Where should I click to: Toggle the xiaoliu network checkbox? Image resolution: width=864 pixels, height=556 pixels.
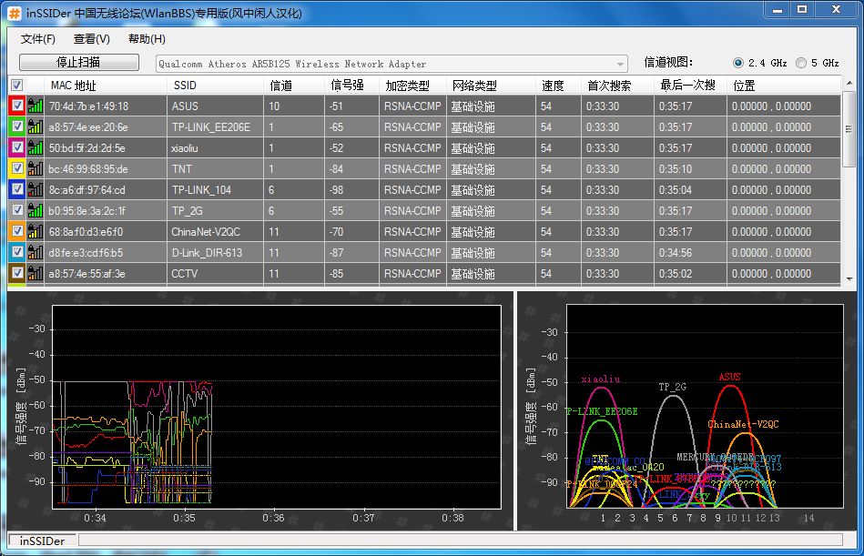click(x=17, y=147)
